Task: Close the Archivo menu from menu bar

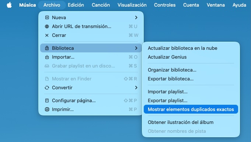Action: [52, 5]
